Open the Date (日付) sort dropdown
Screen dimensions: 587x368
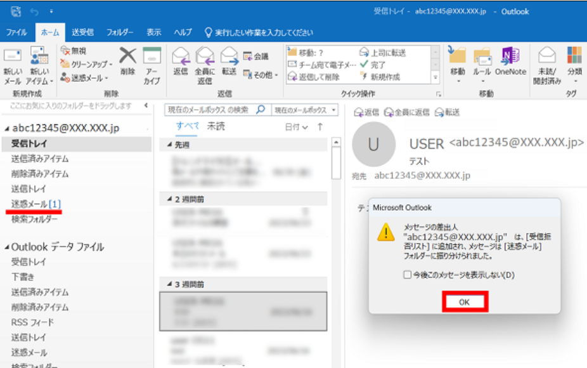click(x=297, y=128)
